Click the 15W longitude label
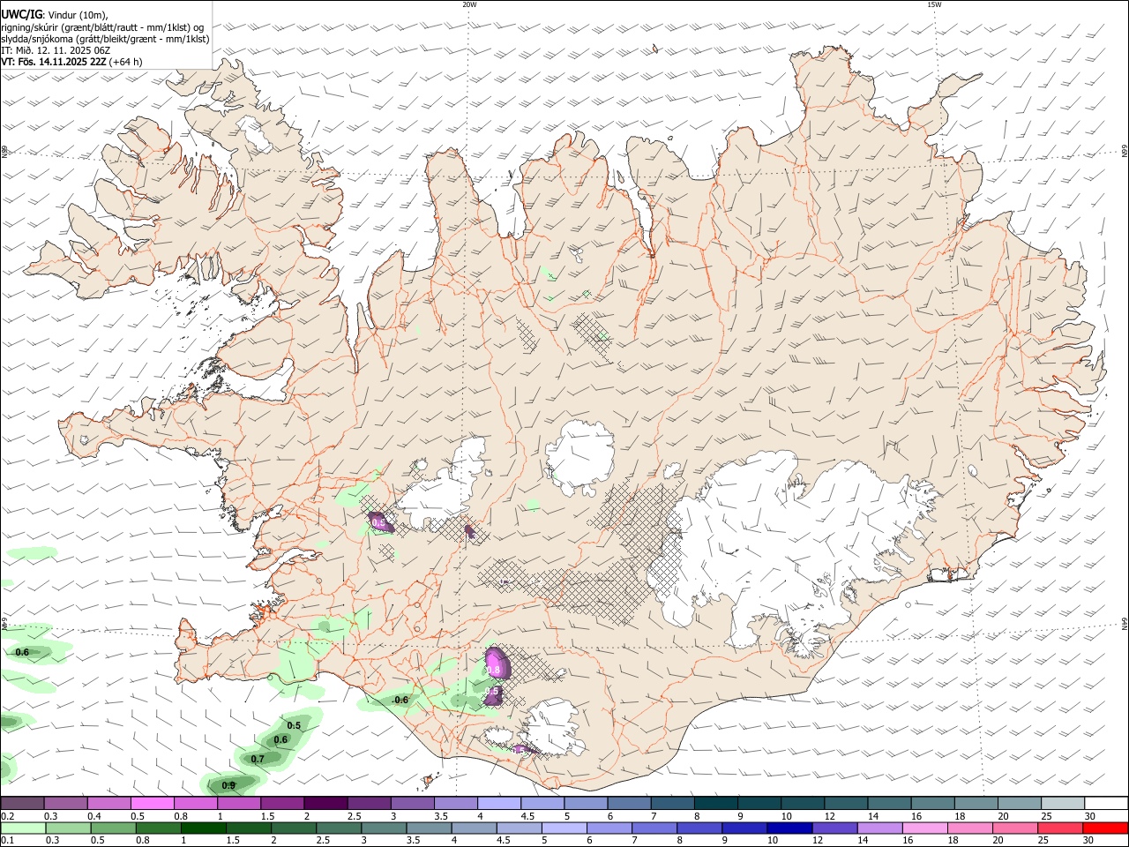The image size is (1129, 847). [934, 4]
